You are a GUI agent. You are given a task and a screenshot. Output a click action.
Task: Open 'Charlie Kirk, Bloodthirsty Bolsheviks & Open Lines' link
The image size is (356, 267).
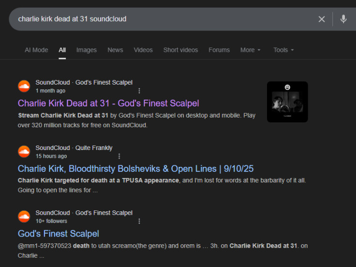(135, 169)
